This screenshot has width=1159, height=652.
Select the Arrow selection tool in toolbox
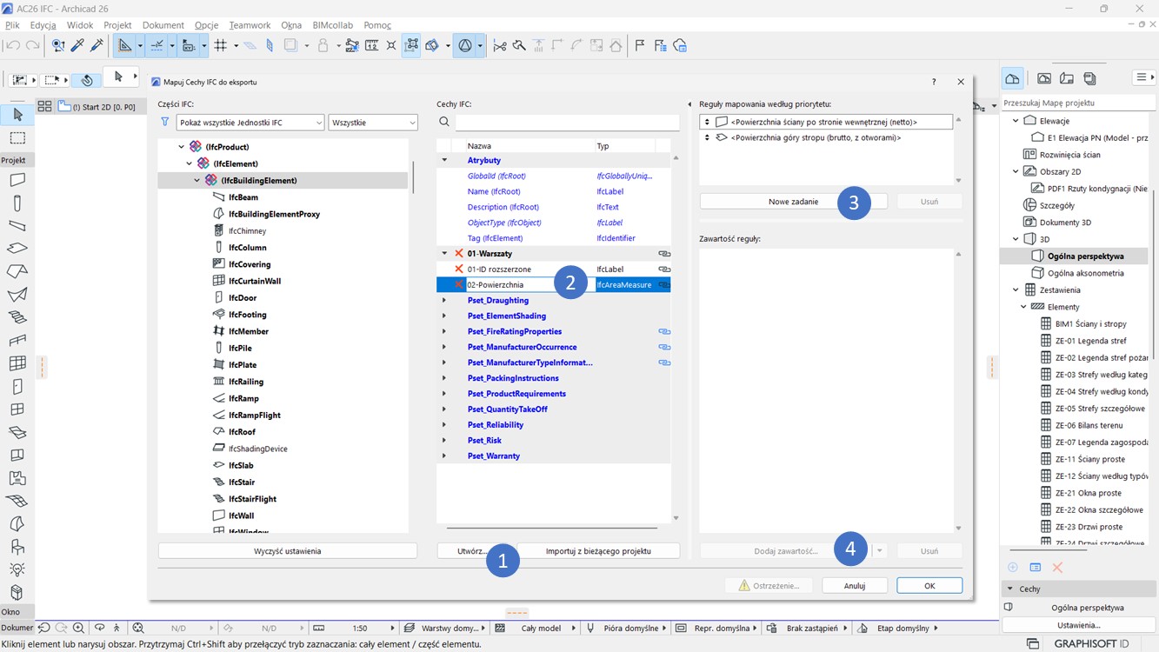pos(17,115)
